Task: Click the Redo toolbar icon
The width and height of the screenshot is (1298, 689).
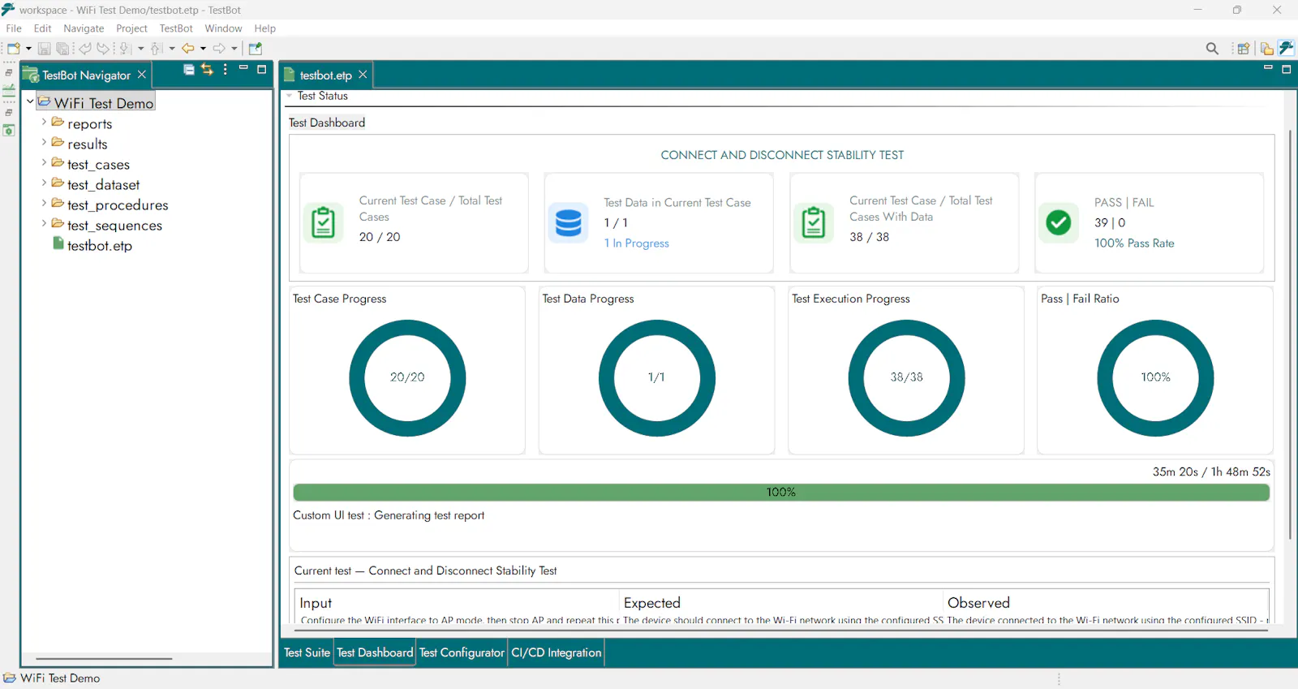Action: [x=103, y=49]
